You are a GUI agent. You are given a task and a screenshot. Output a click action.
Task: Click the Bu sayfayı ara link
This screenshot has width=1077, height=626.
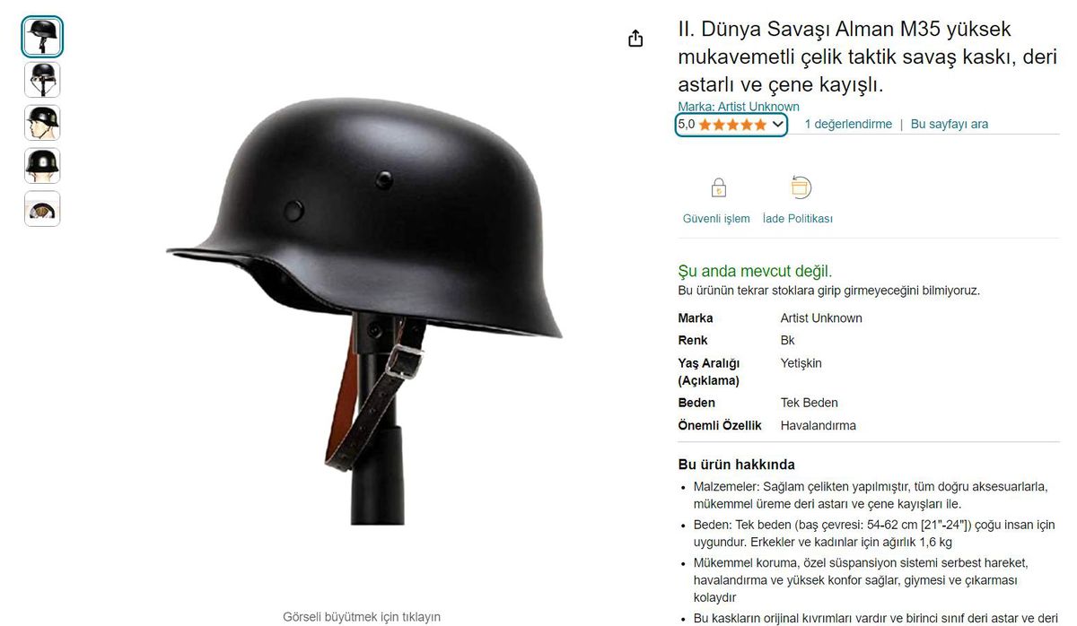950,125
